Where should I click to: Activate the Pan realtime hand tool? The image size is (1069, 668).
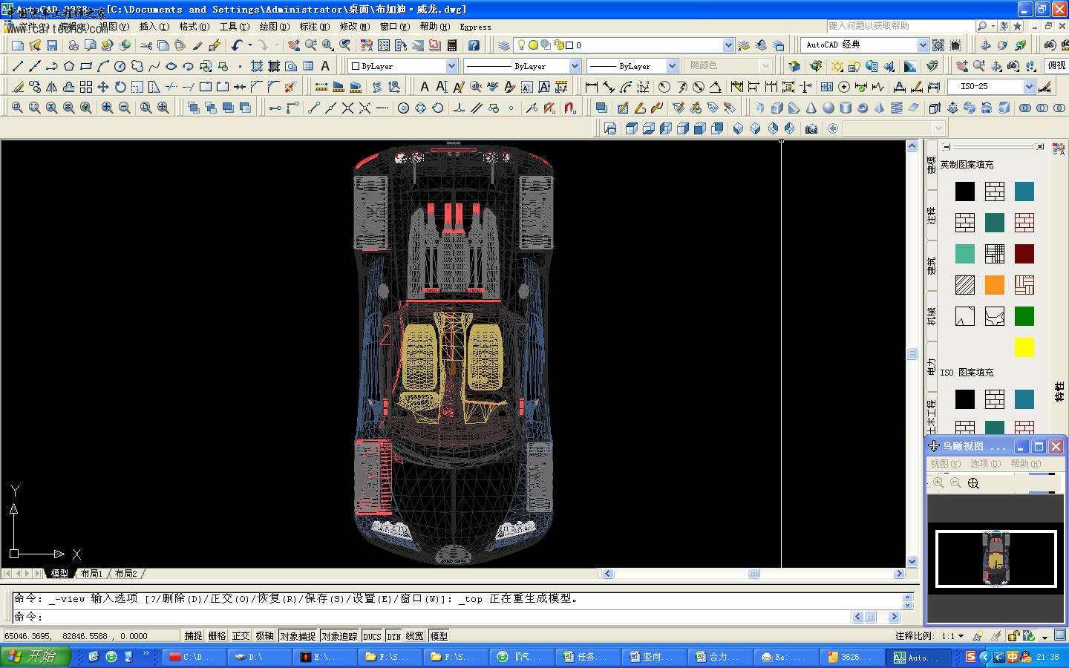(294, 45)
